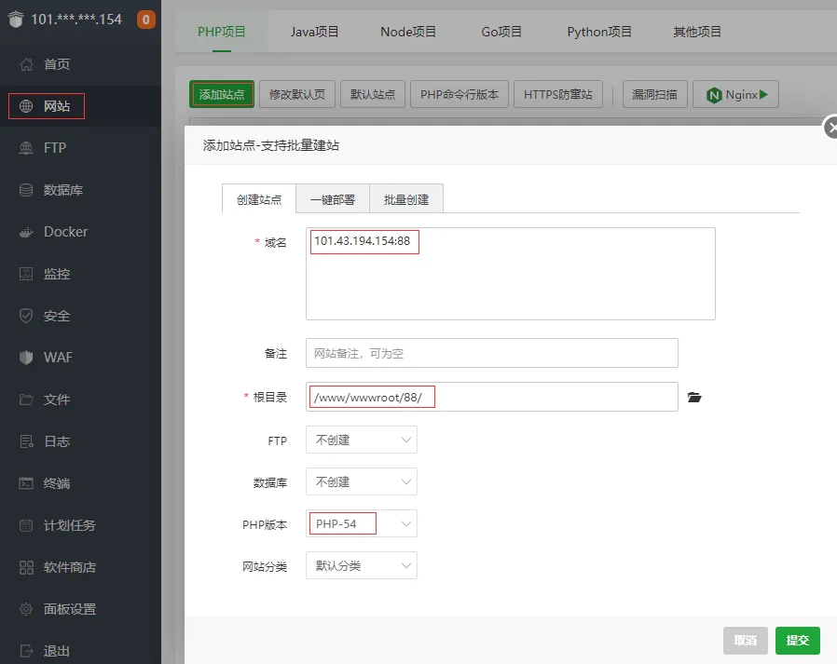This screenshot has height=664, width=837.
Task: Click the grid icon beside 软件商店
Action: [x=26, y=567]
